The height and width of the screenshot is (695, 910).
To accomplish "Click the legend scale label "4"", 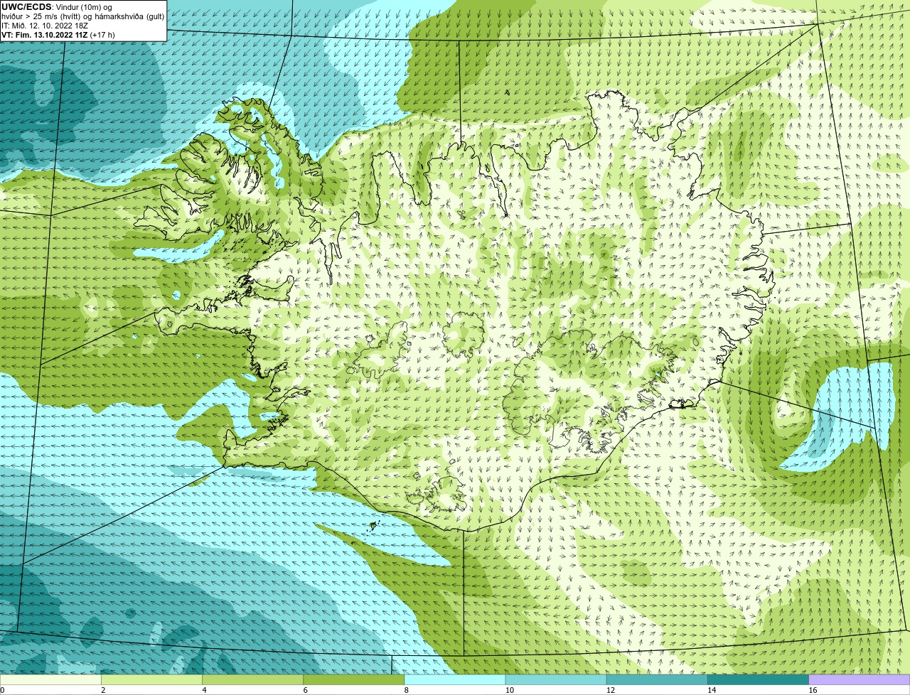I will [204, 690].
